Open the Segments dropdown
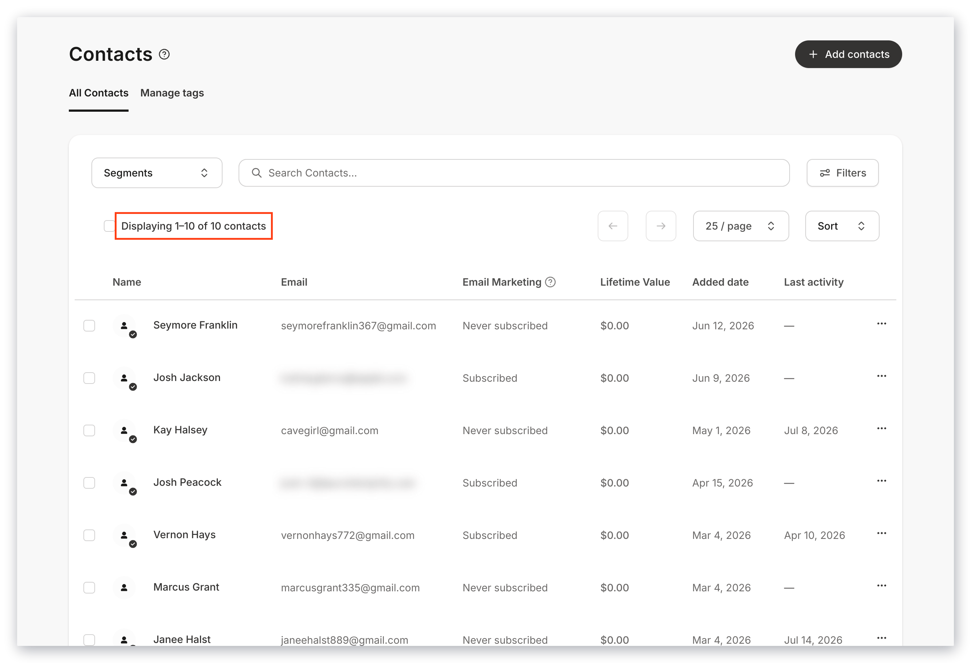 tap(157, 173)
